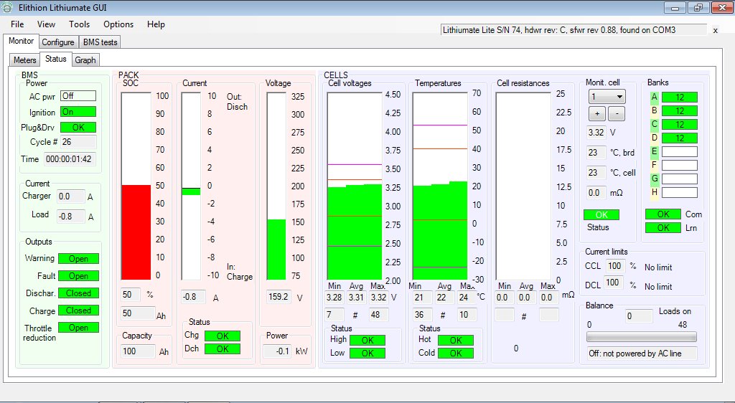Select the Status sub-tab
Viewport: 735px width, 403px height.
(56, 59)
